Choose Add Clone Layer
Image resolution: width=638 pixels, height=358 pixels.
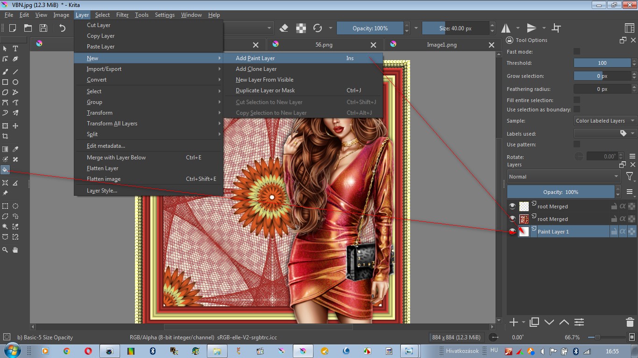tap(303, 69)
